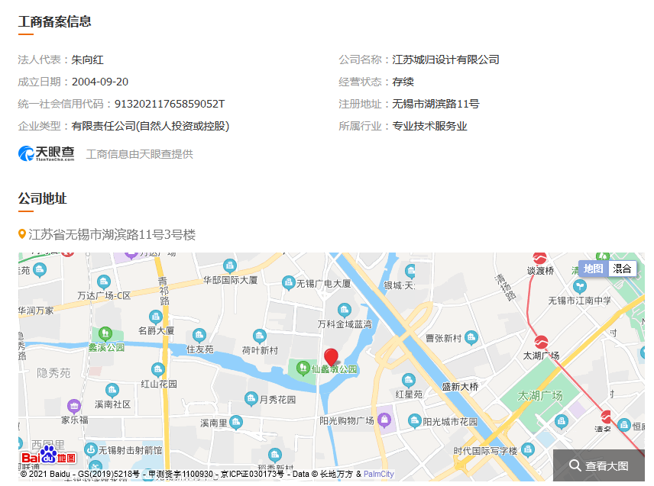Viewport: 654px width, 486px height.
Task: Click the 华邸国际大厦 building icon
Action: pos(230,266)
